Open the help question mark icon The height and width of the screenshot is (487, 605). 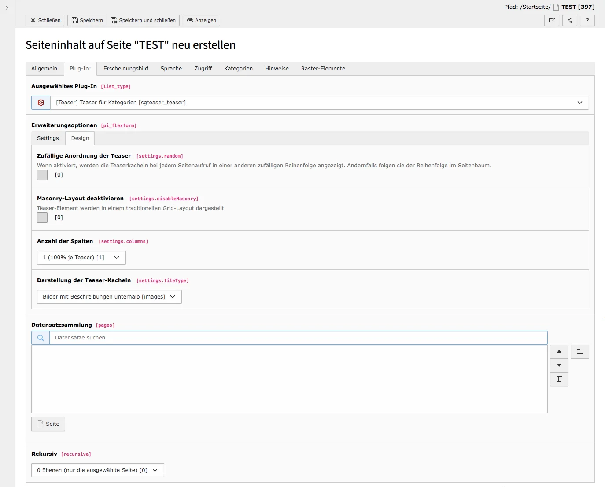tap(587, 20)
